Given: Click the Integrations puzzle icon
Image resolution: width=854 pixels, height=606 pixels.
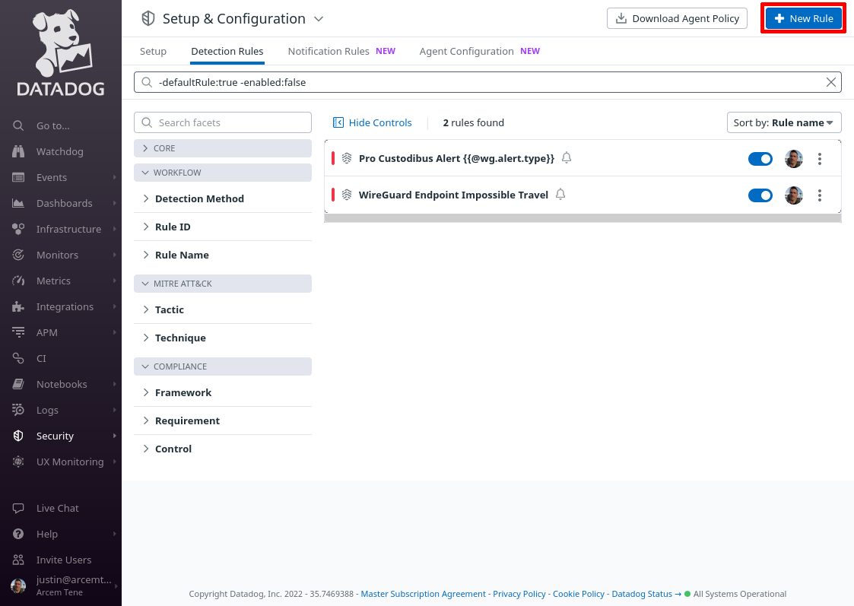Looking at the screenshot, I should coord(18,306).
